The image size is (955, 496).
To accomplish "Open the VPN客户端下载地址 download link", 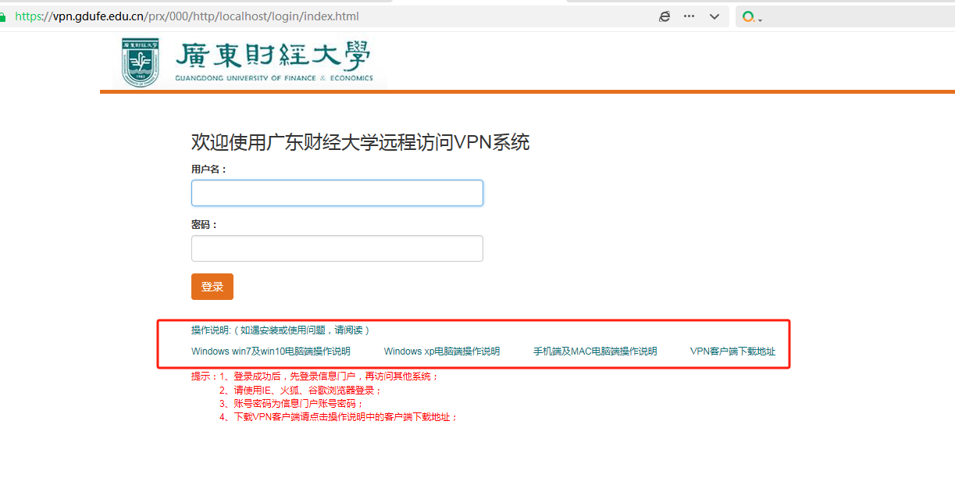I will 731,351.
